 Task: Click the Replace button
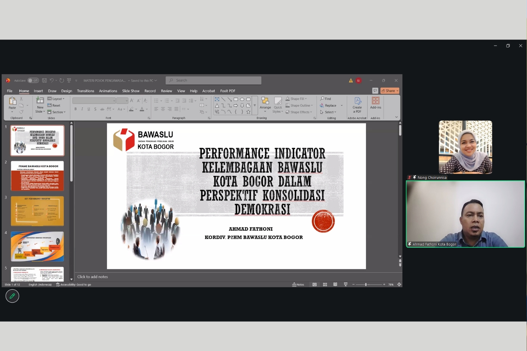click(328, 105)
